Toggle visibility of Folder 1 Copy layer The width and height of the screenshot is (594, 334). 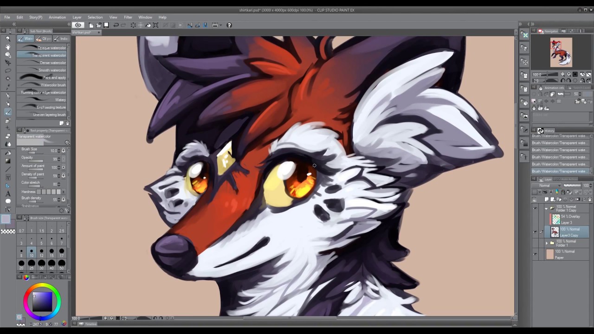coord(535,208)
